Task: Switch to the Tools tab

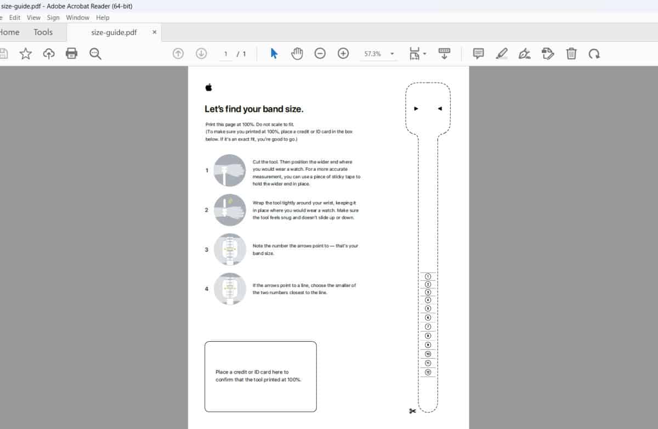Action: [43, 32]
